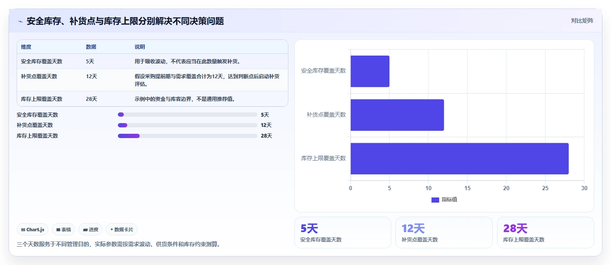Select the 库存上限覆盖天数 cell in the table
The height and width of the screenshot is (265, 611).
pos(42,99)
